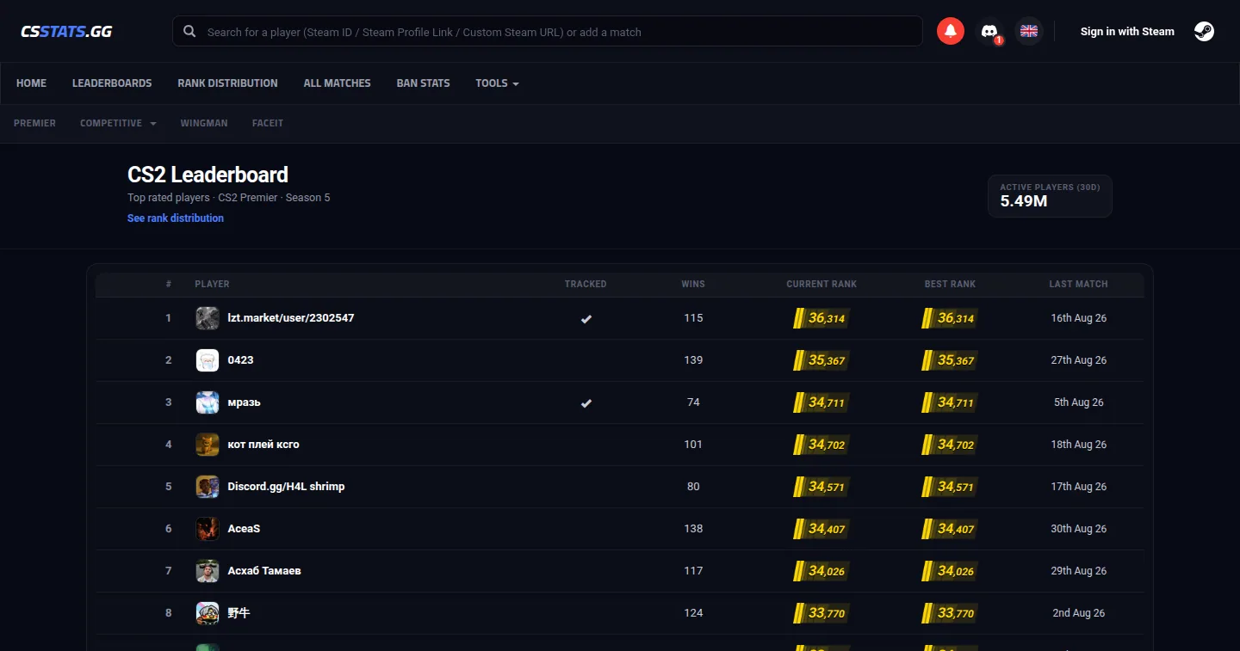This screenshot has width=1240, height=651.
Task: Click current rank badge 33,770
Action: 821,613
